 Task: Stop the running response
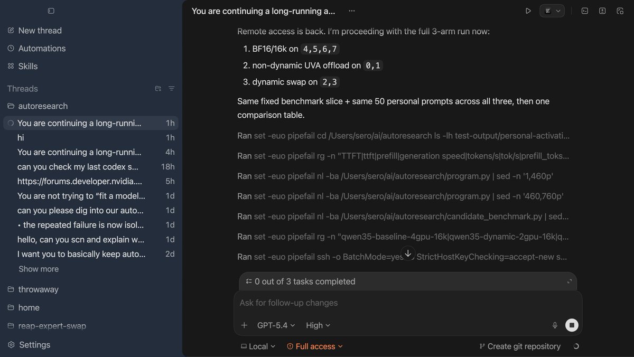click(x=572, y=325)
